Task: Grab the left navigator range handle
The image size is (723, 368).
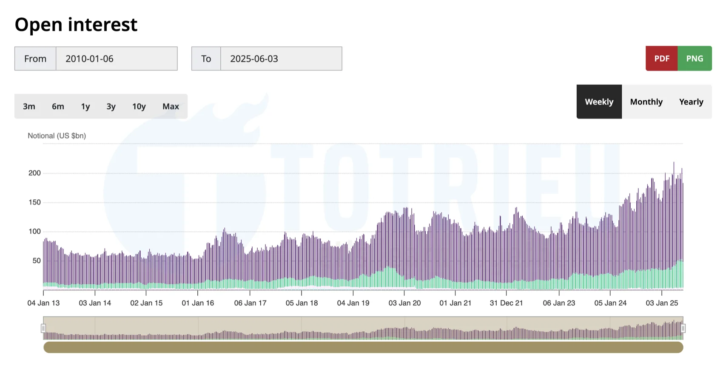Action: 43,328
